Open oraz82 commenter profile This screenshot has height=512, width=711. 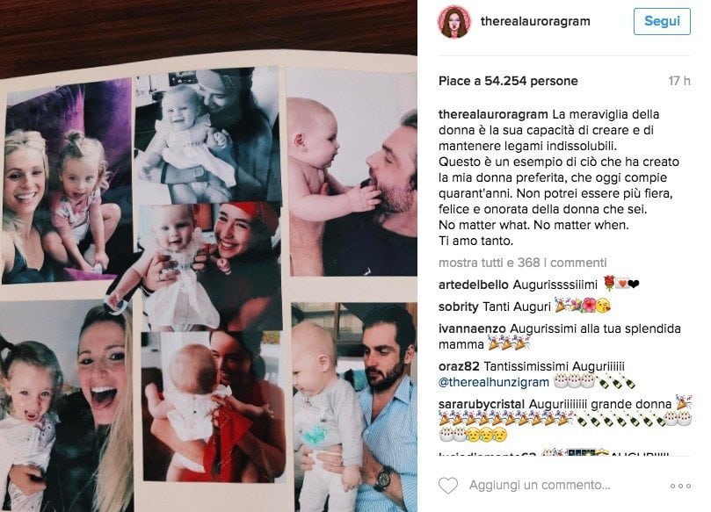click(x=459, y=366)
